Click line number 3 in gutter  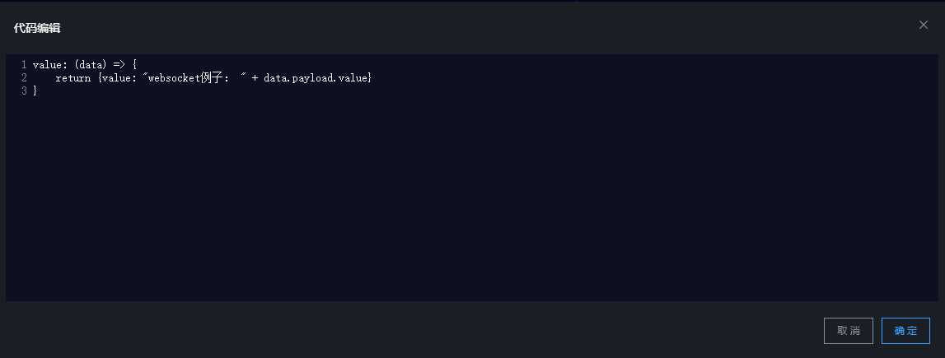click(24, 91)
